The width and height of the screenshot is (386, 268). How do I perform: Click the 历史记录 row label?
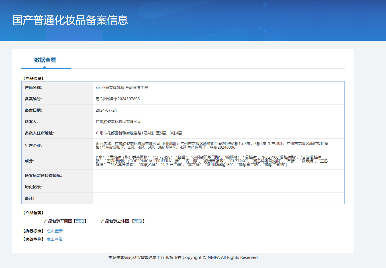pyautogui.click(x=34, y=187)
